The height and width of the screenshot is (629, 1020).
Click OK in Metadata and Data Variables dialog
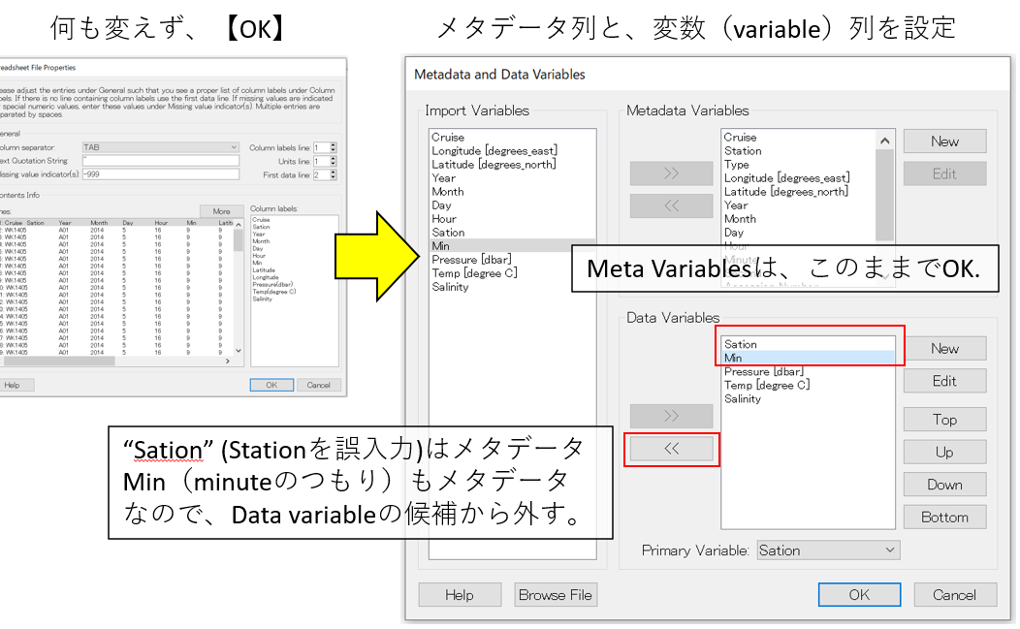pos(859,594)
